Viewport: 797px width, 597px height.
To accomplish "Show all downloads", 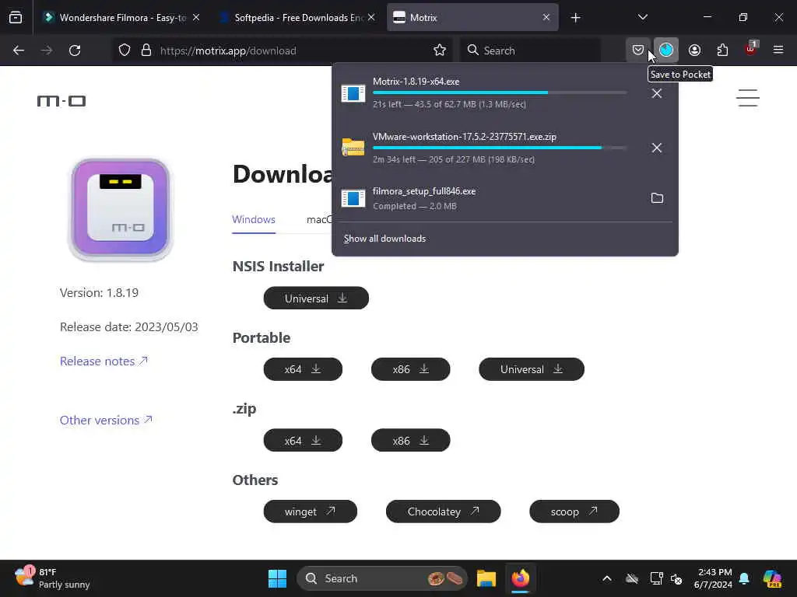I will 384,239.
